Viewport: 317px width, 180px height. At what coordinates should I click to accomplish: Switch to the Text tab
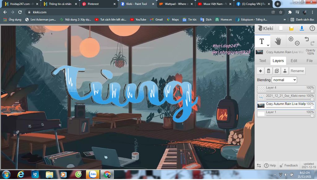click(x=263, y=61)
